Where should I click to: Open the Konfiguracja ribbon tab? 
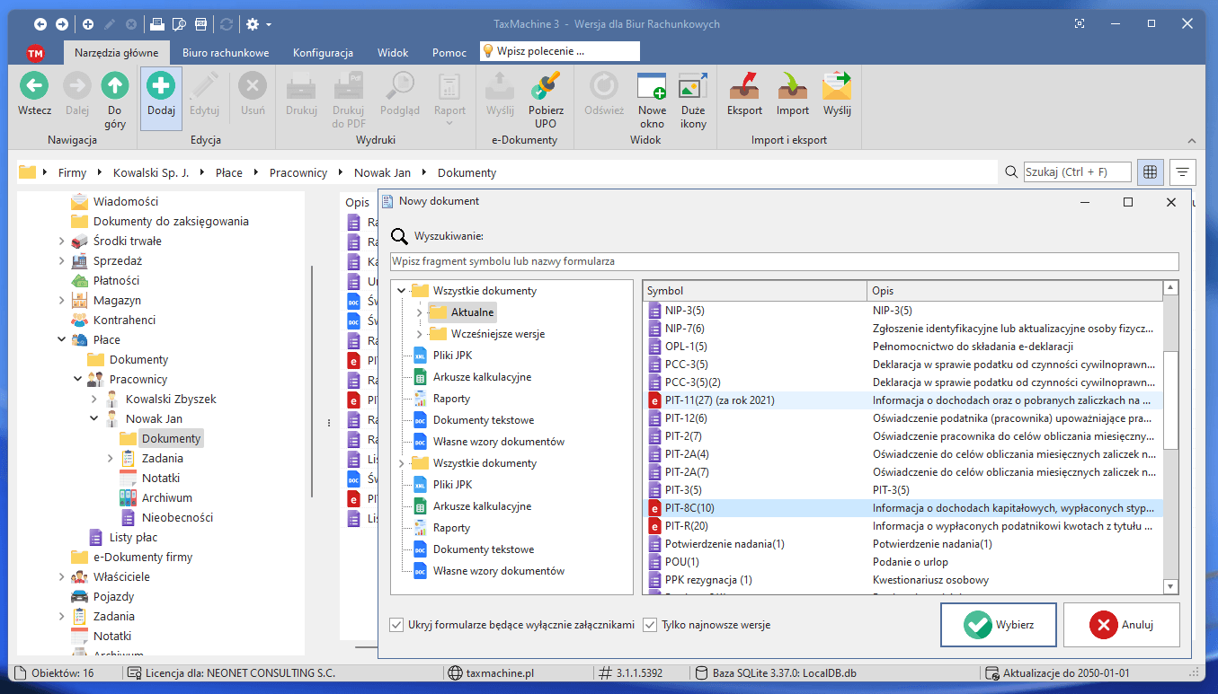pyautogui.click(x=323, y=53)
